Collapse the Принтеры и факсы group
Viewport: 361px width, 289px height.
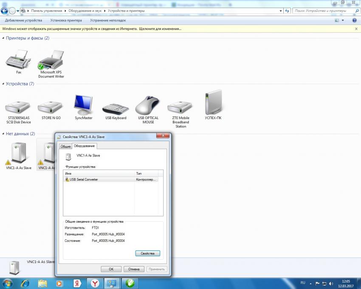(x=3, y=38)
